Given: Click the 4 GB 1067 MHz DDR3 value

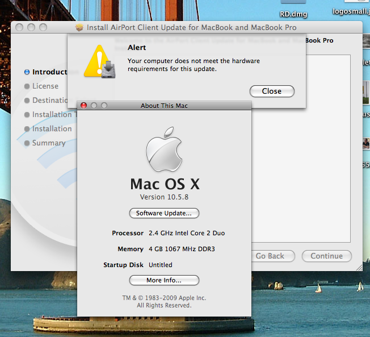Looking at the screenshot, I should point(182,249).
